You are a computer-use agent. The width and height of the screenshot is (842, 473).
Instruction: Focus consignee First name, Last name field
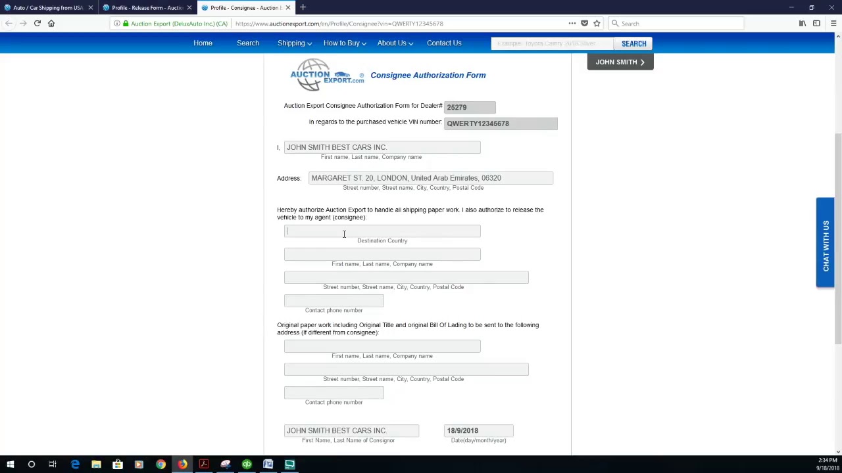click(382, 254)
